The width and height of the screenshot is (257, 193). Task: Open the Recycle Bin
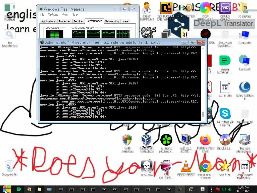coord(10,168)
